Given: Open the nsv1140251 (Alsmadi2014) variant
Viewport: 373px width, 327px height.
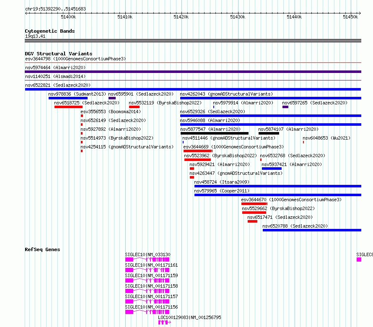Looking at the screenshot, I should (55, 76).
